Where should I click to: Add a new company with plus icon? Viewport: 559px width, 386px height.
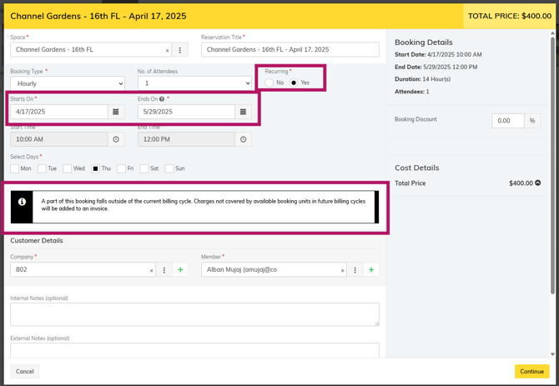[180, 270]
